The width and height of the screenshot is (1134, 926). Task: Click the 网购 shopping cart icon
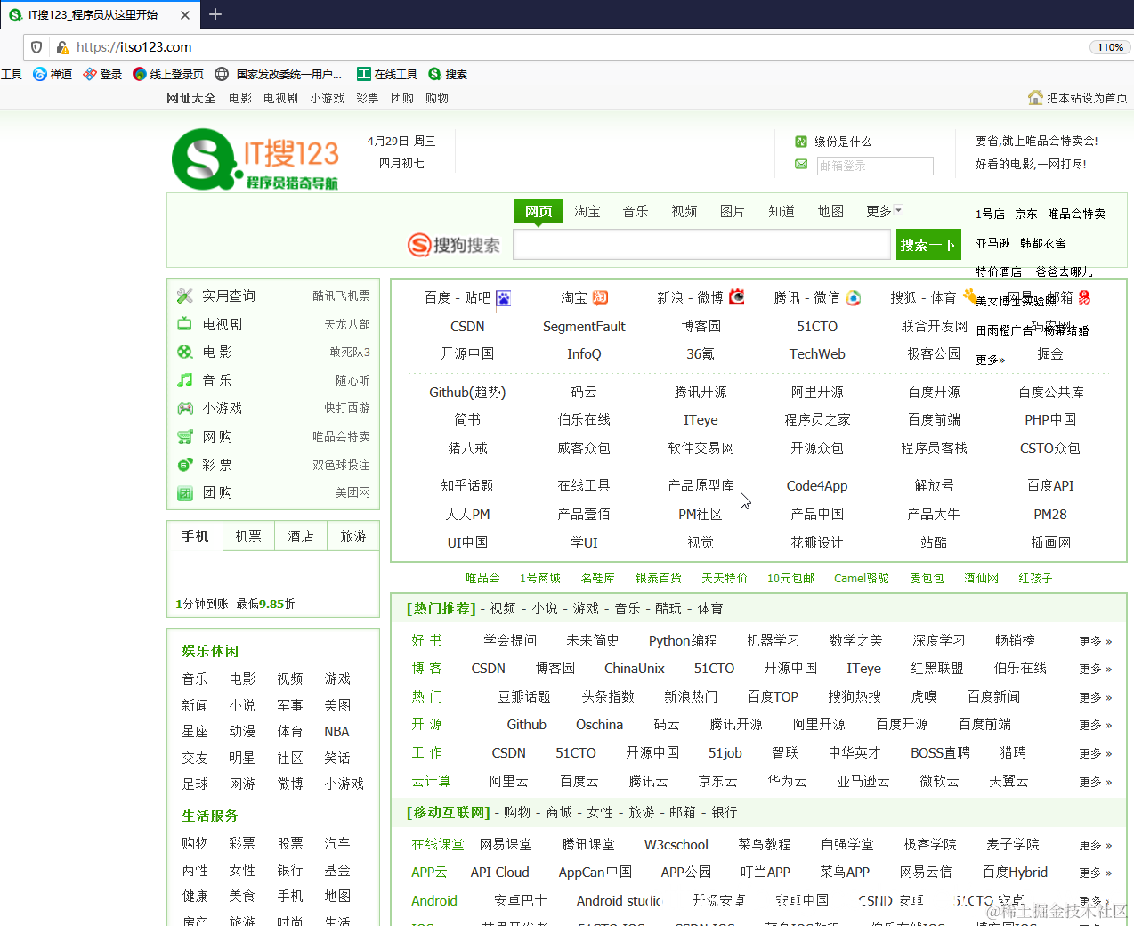[x=185, y=436]
